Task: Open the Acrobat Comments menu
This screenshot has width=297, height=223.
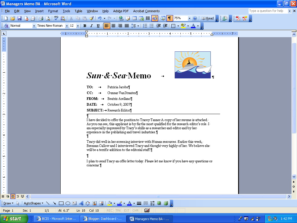Action: (x=146, y=11)
